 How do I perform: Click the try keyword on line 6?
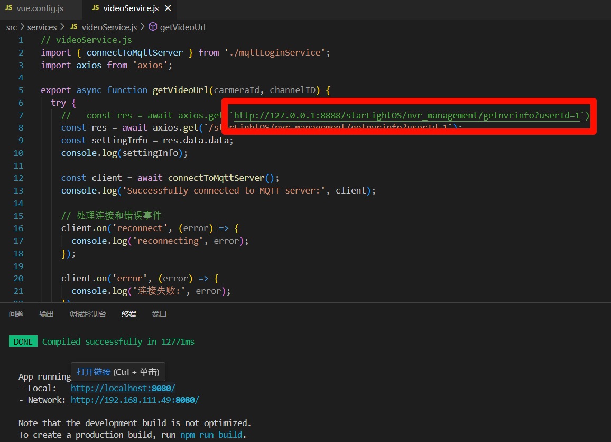click(x=59, y=103)
